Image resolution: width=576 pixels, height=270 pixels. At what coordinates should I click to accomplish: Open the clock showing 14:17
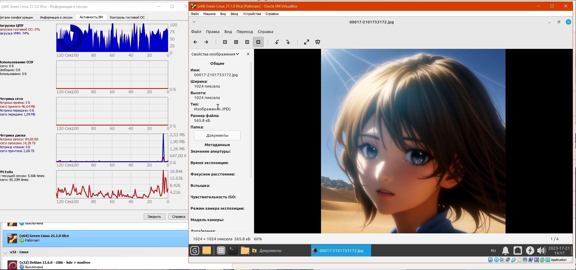click(559, 250)
